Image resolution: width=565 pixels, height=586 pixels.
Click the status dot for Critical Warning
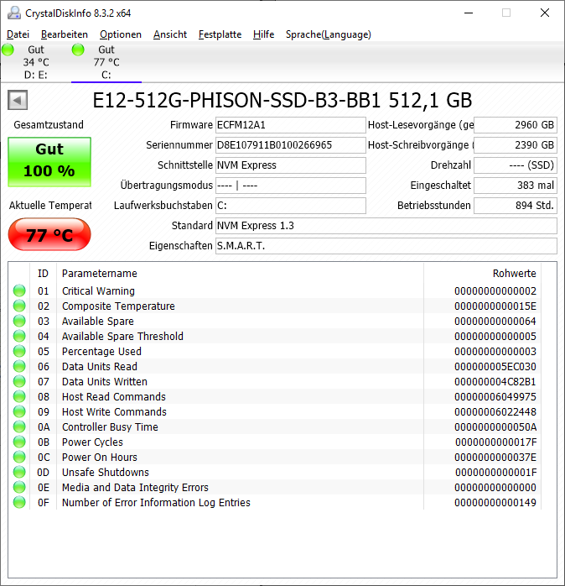click(x=19, y=290)
